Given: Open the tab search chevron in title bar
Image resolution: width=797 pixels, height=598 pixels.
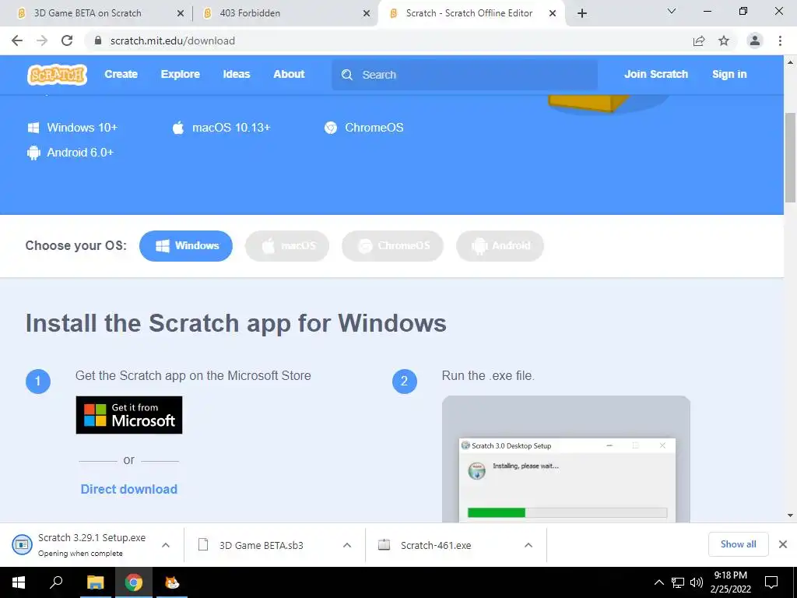Looking at the screenshot, I should (672, 11).
